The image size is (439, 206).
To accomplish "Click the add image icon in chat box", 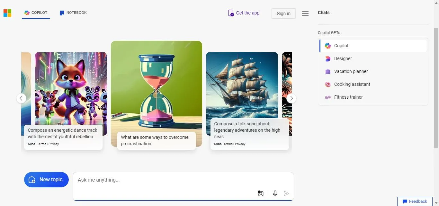I will [261, 193].
